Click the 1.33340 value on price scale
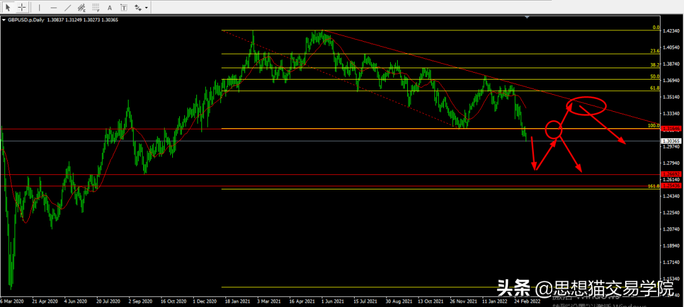Image resolution: width=684 pixels, height=307 pixels. click(x=672, y=114)
